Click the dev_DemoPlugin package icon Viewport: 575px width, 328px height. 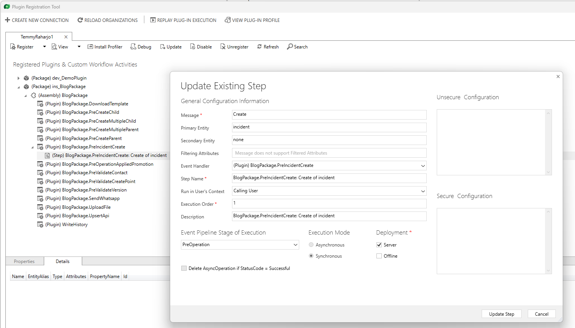tap(27, 78)
